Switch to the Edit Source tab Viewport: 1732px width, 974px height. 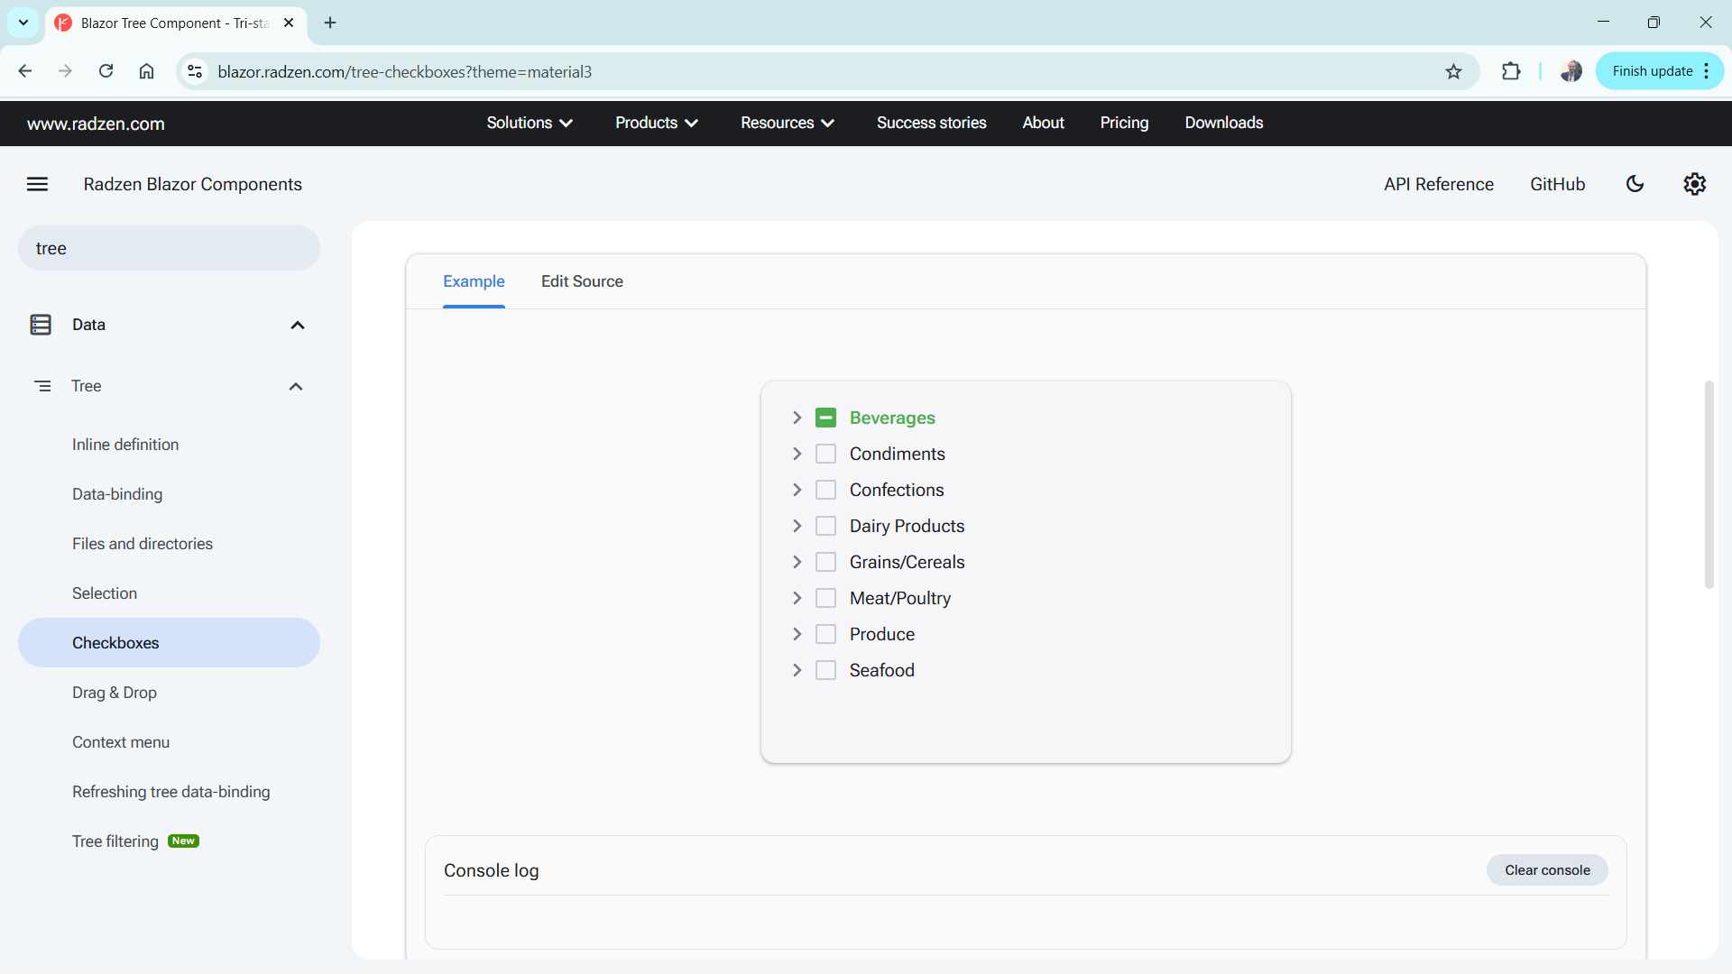click(582, 281)
